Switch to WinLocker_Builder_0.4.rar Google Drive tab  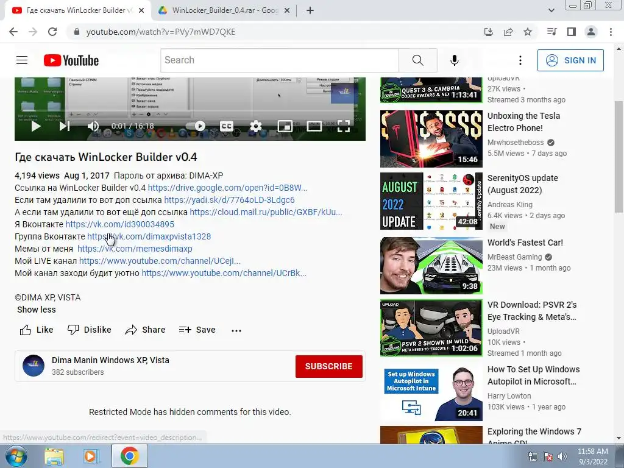tap(225, 10)
